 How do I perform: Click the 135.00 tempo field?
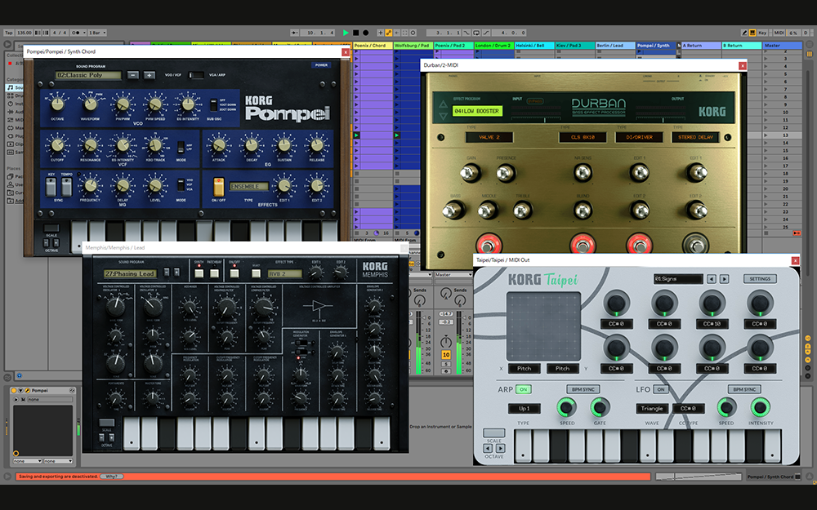[24, 33]
